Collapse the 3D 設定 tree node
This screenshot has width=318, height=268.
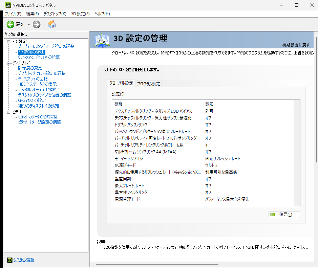(x=9, y=42)
